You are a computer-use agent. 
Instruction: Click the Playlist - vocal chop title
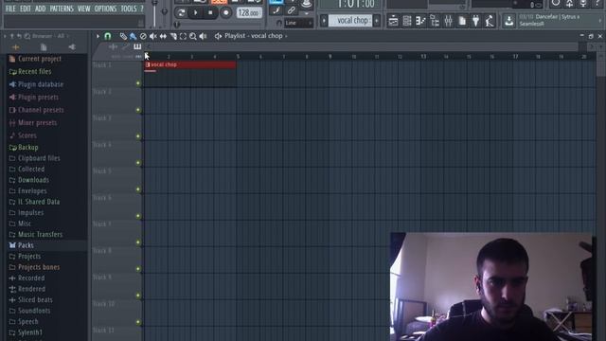pyautogui.click(x=254, y=36)
